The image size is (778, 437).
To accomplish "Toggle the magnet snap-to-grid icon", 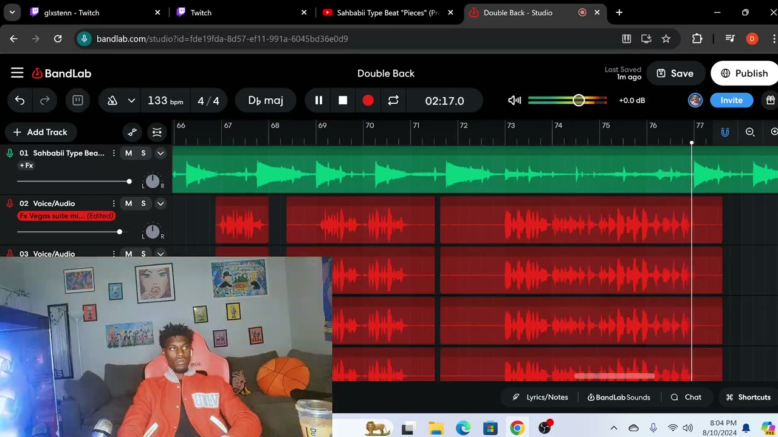I will click(725, 132).
